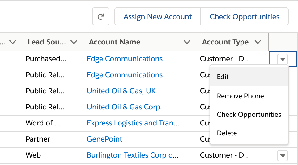
Task: Open Account Name column chevron menu
Action: point(187,42)
